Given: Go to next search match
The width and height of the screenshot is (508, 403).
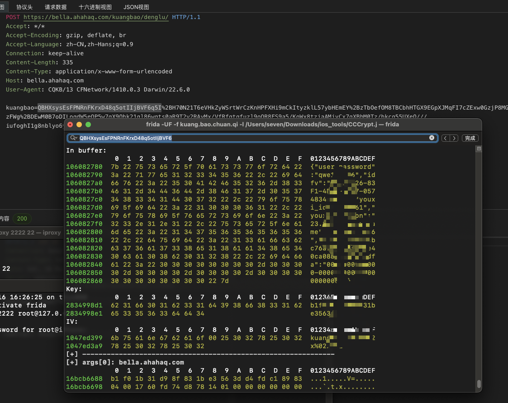Looking at the screenshot, I should [x=454, y=138].
